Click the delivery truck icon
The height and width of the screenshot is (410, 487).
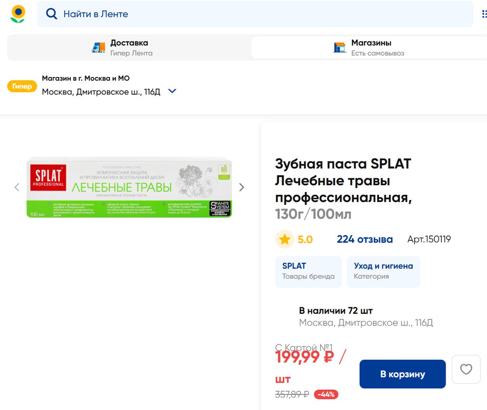[98, 48]
